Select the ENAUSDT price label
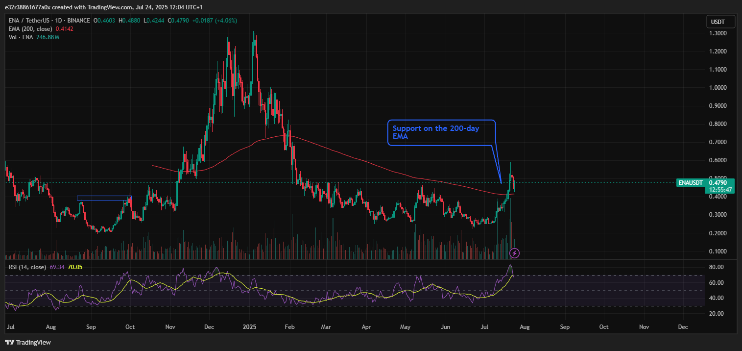Image resolution: width=742 pixels, height=351 pixels. coord(691,183)
